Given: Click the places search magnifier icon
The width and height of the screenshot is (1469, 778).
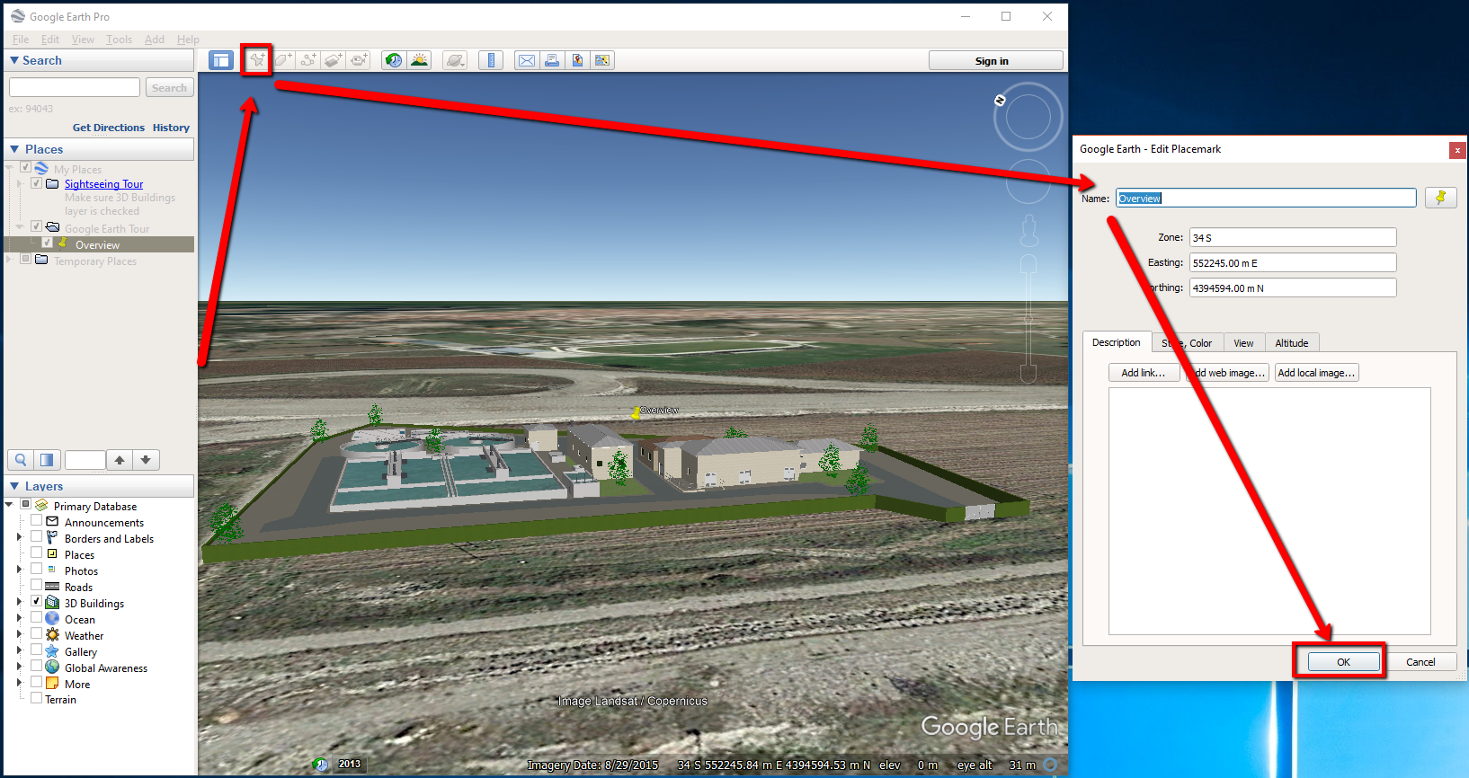Looking at the screenshot, I should coord(21,460).
